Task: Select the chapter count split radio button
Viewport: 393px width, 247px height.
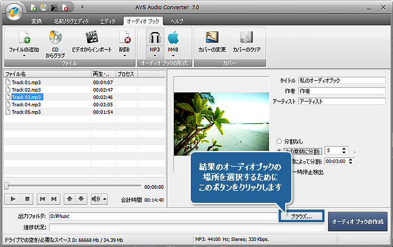Action: tap(279, 150)
